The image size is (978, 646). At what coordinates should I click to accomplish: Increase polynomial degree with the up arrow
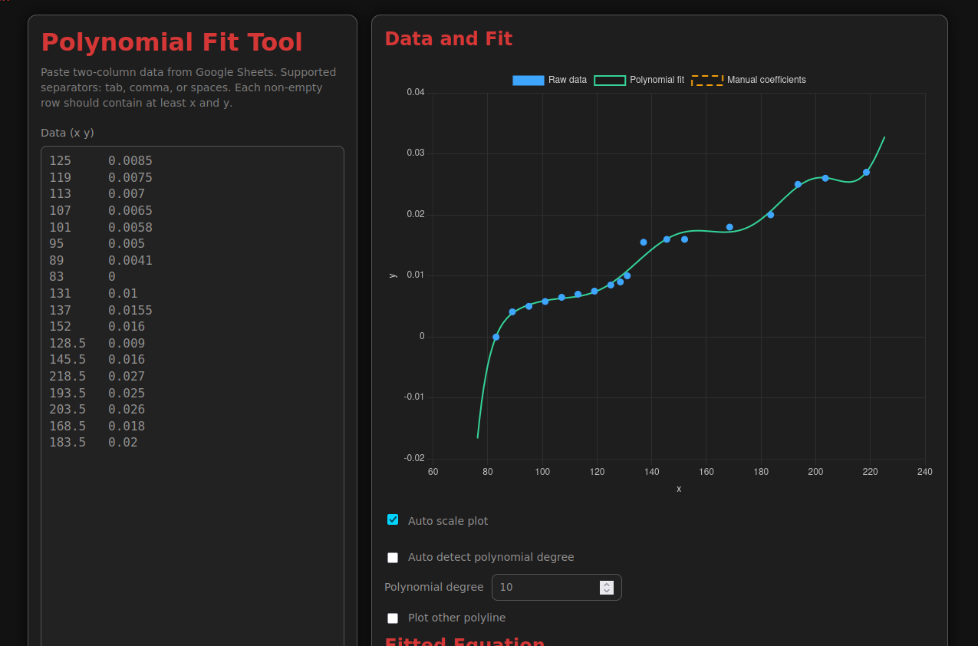607,584
